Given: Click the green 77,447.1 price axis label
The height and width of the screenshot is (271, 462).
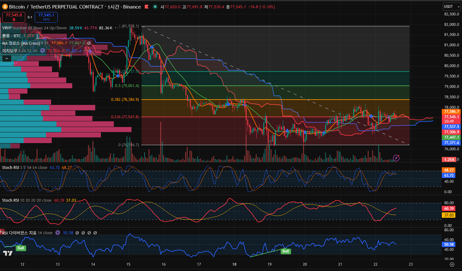Looking at the screenshot, I should (452, 137).
